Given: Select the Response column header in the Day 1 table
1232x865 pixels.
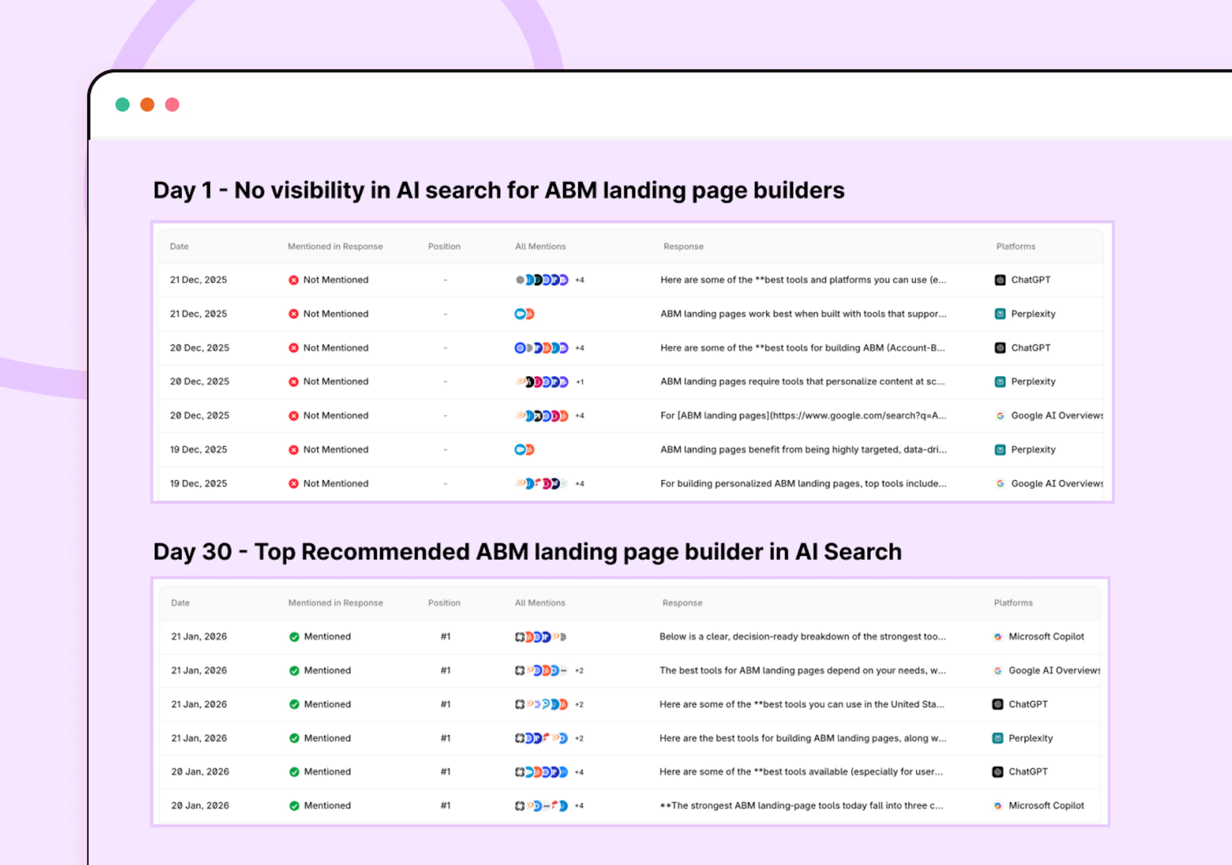Looking at the screenshot, I should point(683,246).
